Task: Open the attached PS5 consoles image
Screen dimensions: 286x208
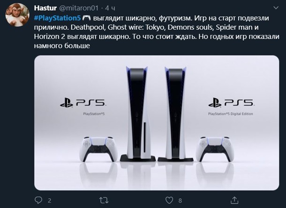Action: pyautogui.click(x=157, y=123)
